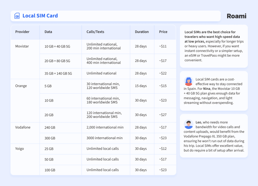This screenshot has width=258, height=186.
Task: Click the 35 GB + 140 GB 5G plan
Action: click(58, 73)
